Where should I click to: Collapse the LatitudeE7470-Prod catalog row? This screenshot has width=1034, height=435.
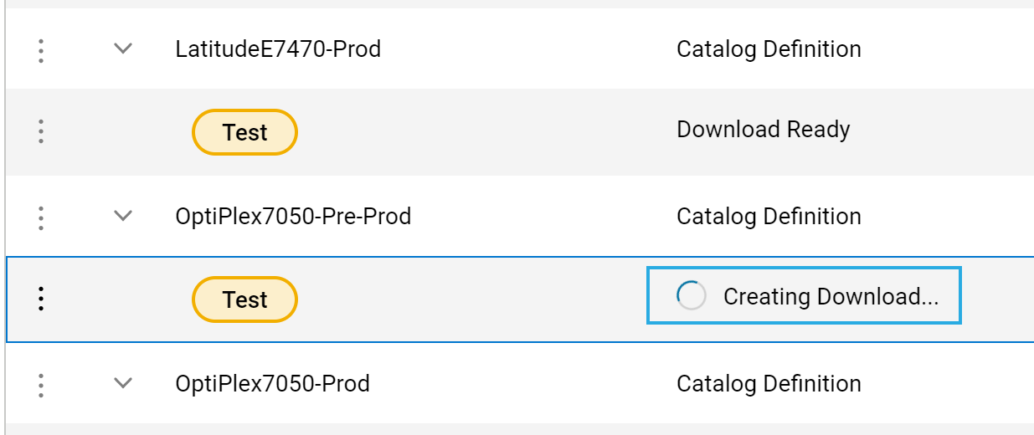(x=123, y=49)
